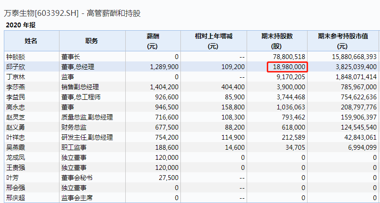Click shareholding 3,900,000
This screenshot has height=203, width=380.
(x=291, y=87)
